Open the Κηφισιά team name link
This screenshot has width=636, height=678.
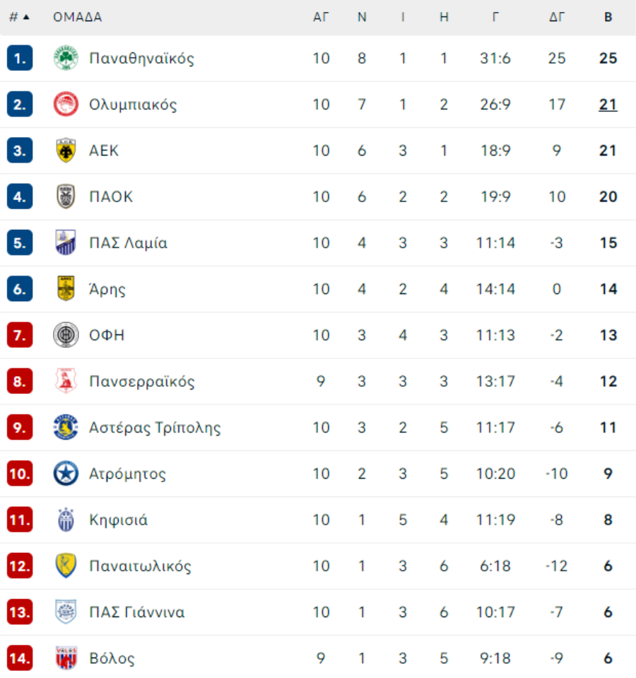tap(118, 520)
